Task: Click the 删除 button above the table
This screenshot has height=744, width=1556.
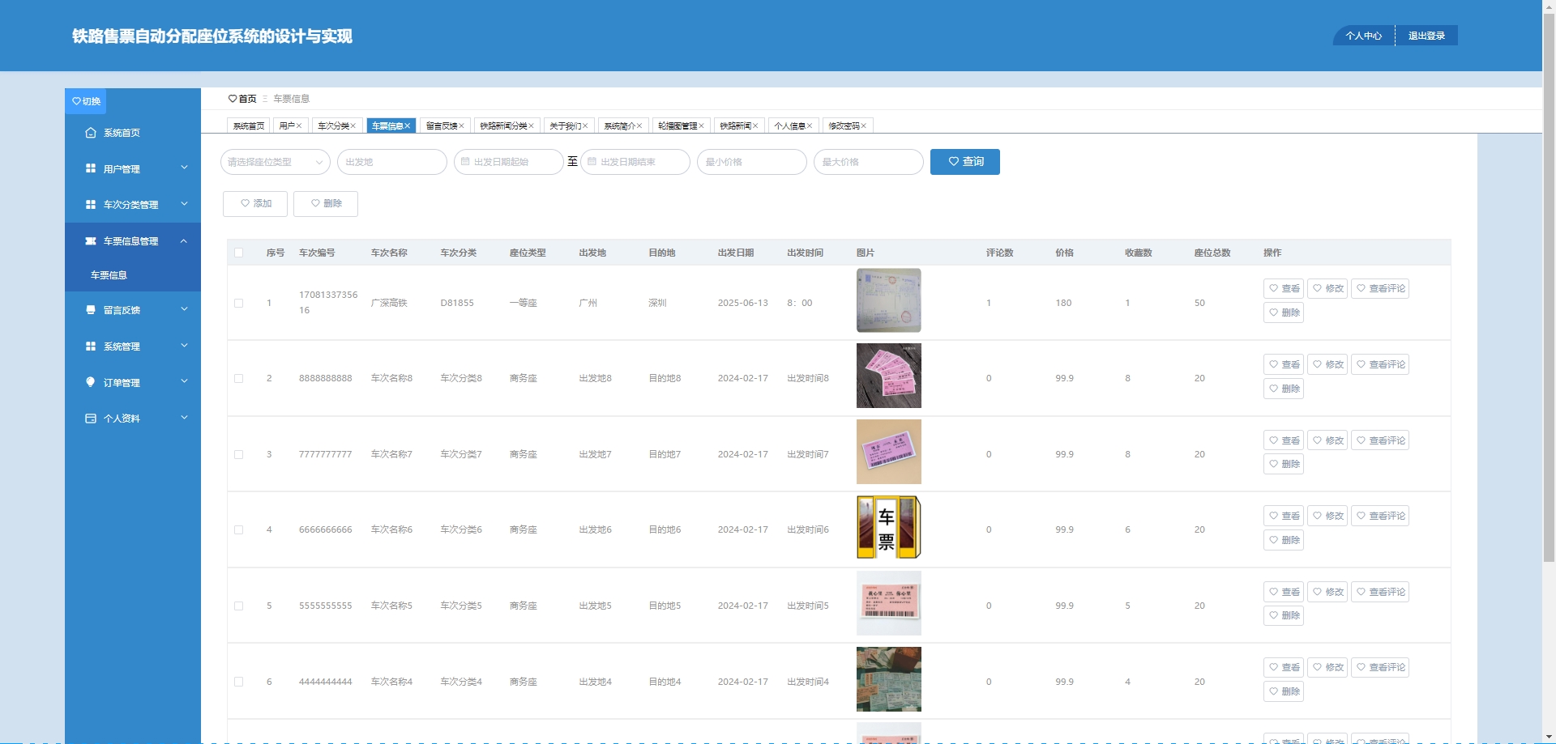Action: pyautogui.click(x=326, y=204)
